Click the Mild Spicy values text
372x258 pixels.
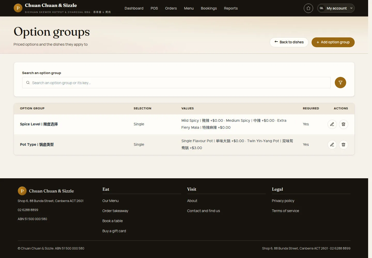coord(234,124)
